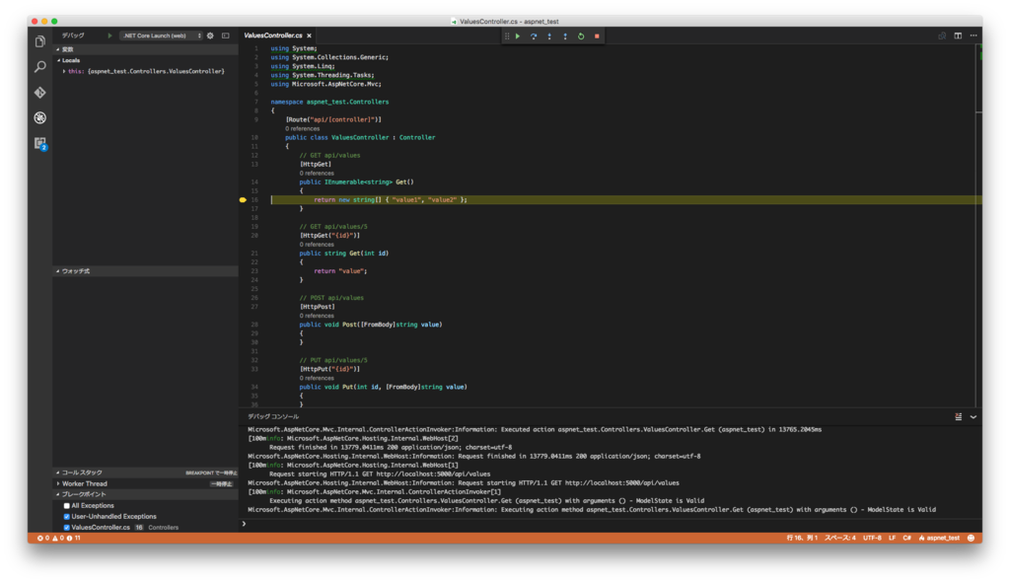Change end-of-line sequence LF

(x=892, y=538)
